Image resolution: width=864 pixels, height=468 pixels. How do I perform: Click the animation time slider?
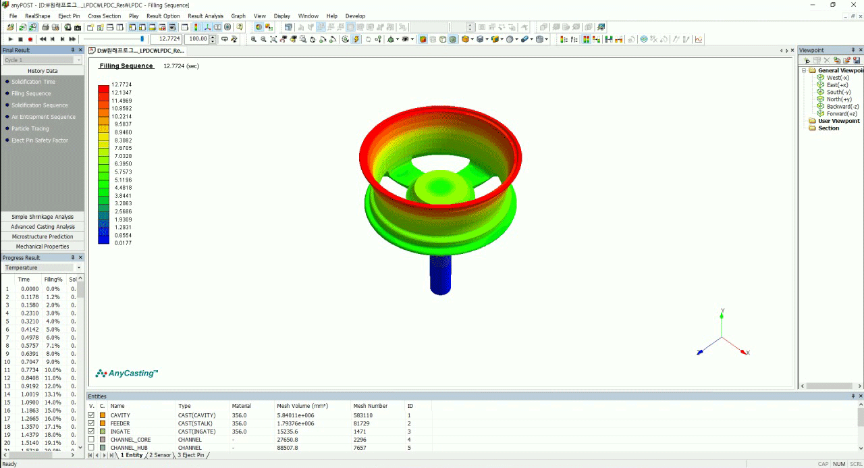(122, 39)
